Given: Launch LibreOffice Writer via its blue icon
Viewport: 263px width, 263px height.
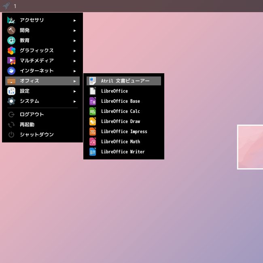Looking at the screenshot, I should 93,152.
